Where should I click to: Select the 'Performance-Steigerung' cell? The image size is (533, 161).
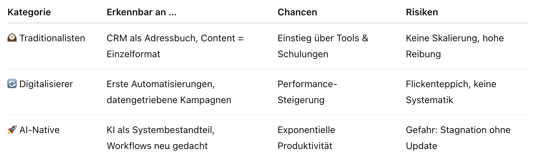click(307, 92)
